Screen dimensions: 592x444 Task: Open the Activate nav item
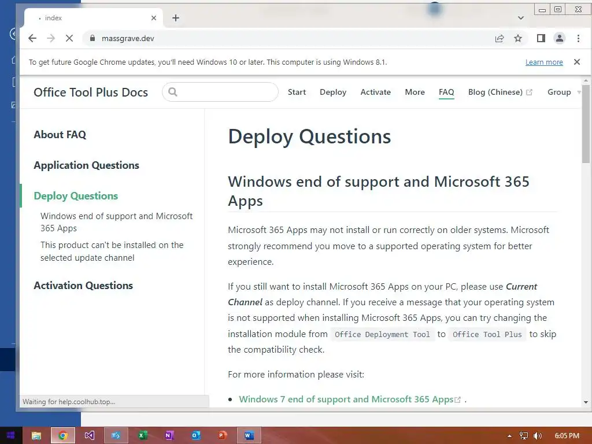click(x=376, y=92)
